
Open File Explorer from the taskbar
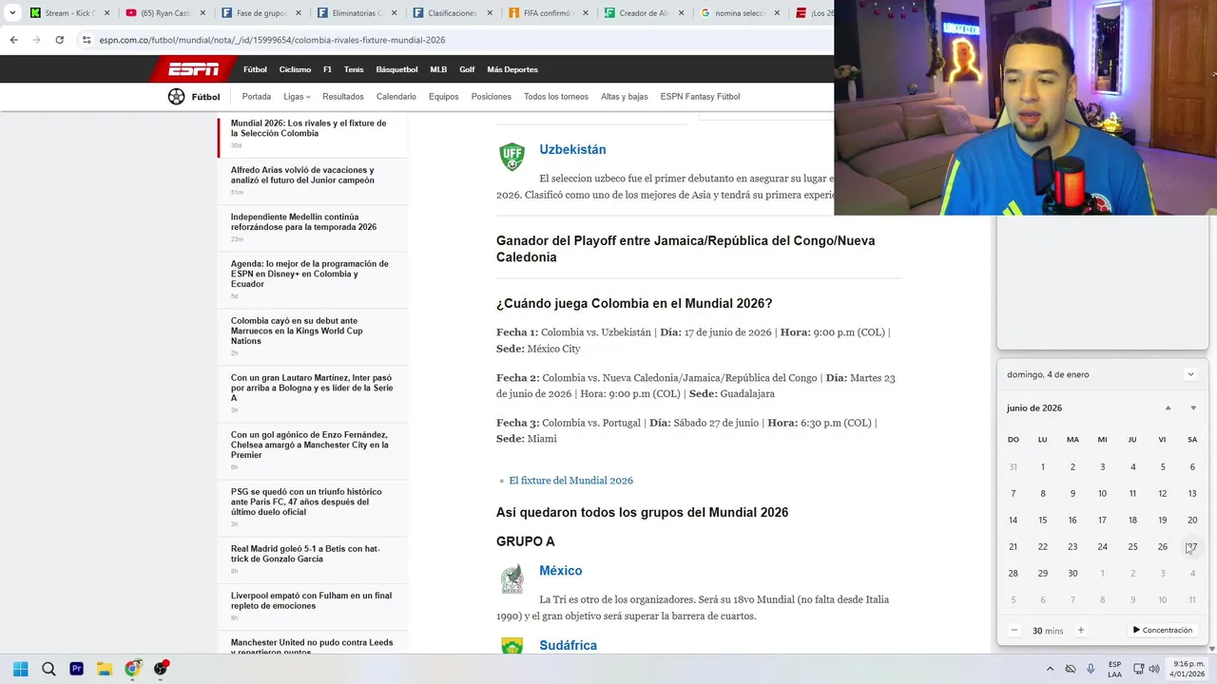pyautogui.click(x=104, y=669)
